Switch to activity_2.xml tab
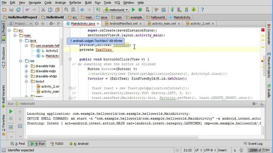273x153 pixels. tap(200, 23)
